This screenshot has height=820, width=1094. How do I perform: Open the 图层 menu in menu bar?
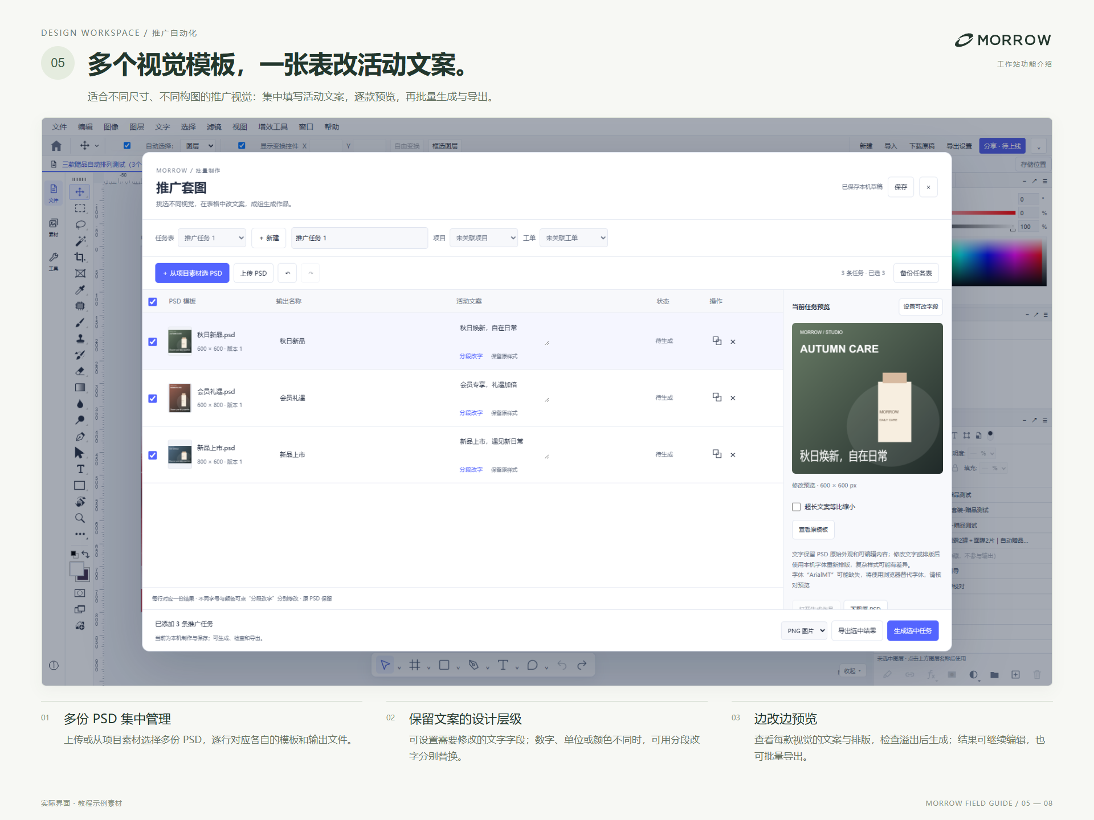tap(137, 127)
